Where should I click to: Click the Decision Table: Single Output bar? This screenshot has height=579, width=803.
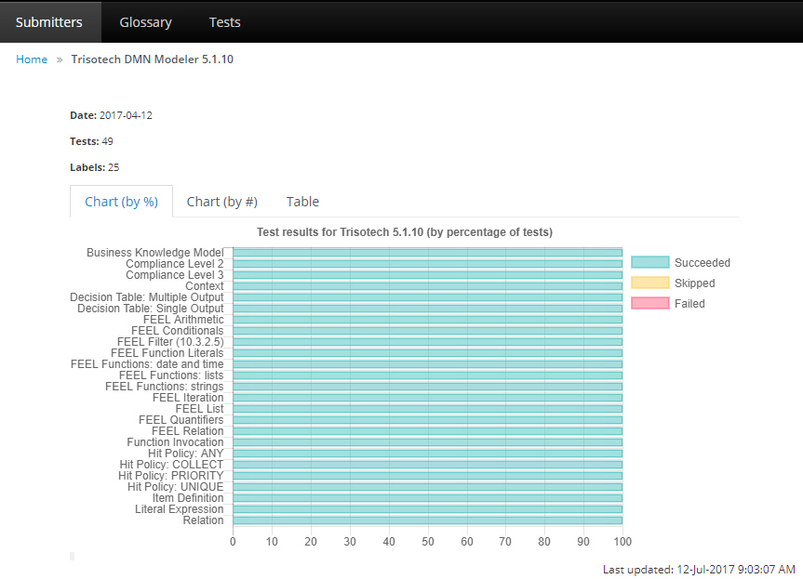427,309
